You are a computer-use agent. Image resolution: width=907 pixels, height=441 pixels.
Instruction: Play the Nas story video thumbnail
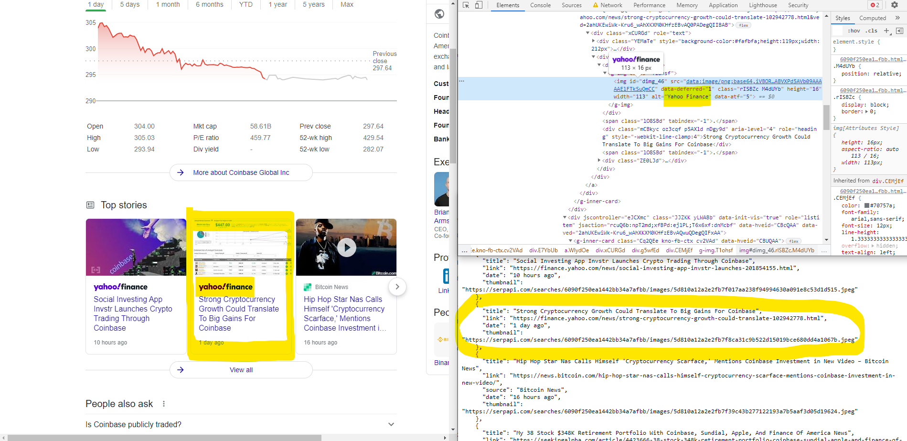pos(347,247)
